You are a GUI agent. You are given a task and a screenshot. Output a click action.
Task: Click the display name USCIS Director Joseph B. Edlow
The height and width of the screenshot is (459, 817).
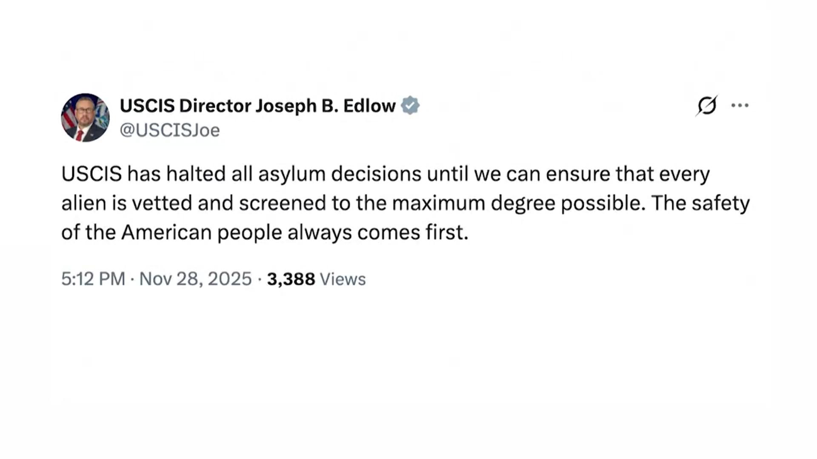pyautogui.click(x=257, y=106)
